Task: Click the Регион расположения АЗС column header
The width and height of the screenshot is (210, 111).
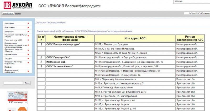Action: (190, 38)
